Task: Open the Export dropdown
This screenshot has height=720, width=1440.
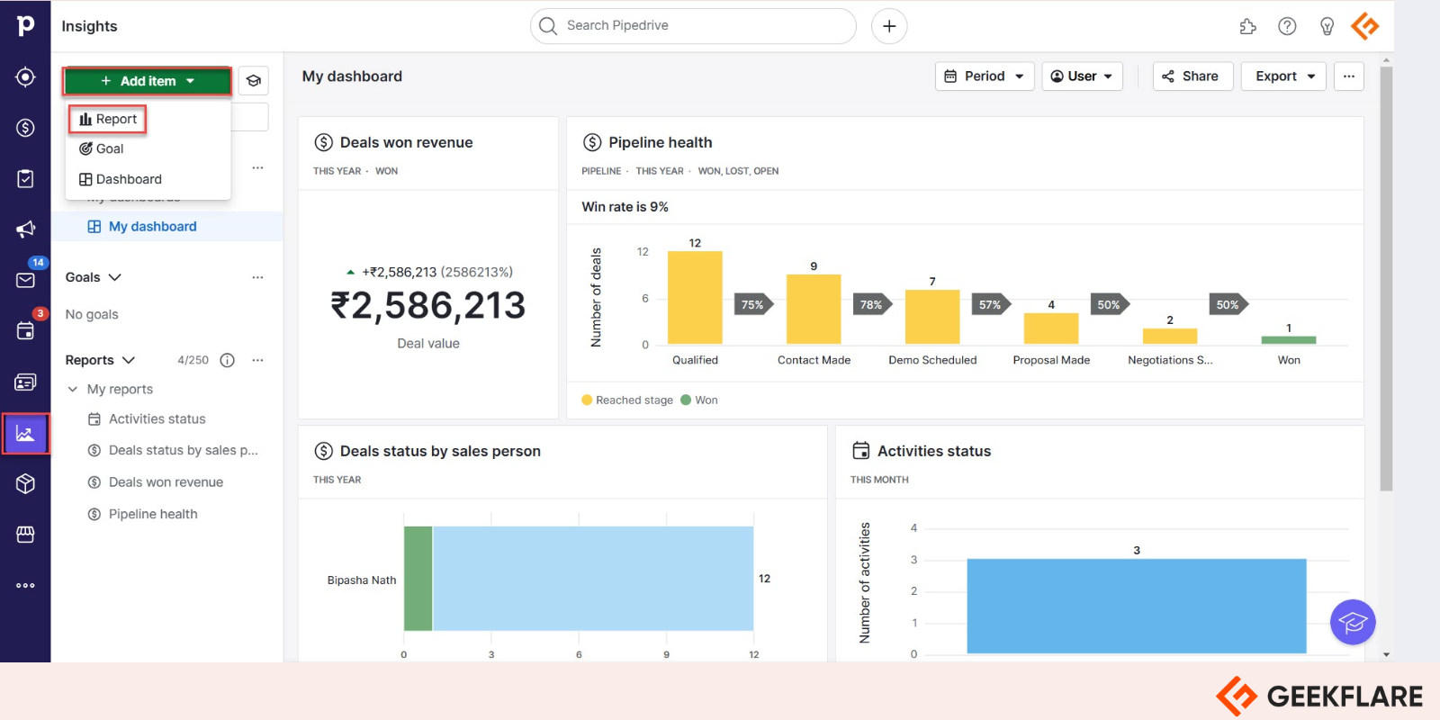Action: (x=1283, y=76)
